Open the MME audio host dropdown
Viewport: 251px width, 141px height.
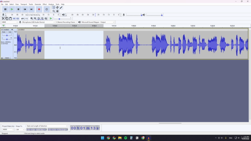tap(9, 22)
